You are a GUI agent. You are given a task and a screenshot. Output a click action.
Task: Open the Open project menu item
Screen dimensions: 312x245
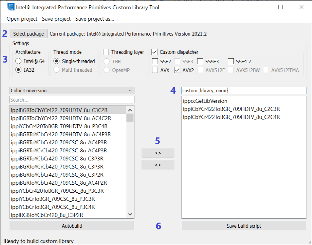tap(22, 19)
